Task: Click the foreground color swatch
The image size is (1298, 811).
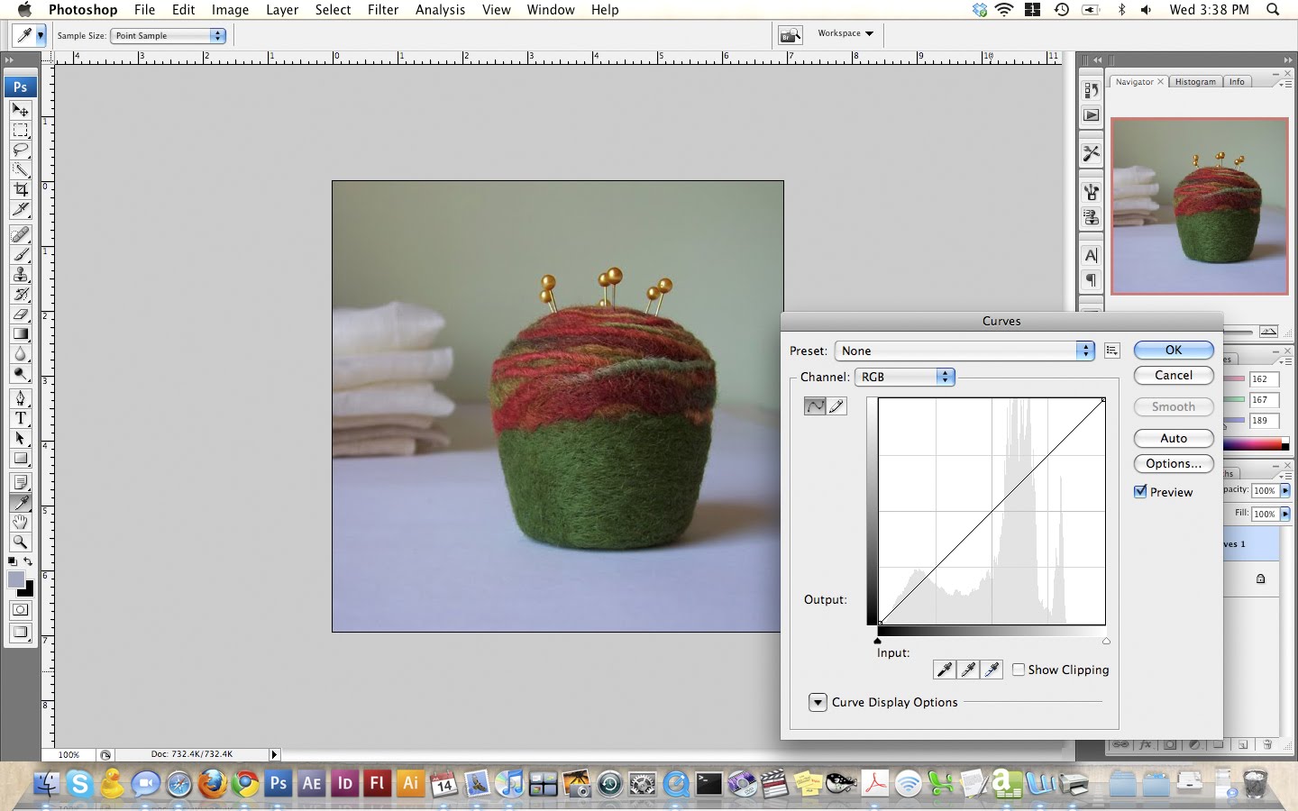Action: point(14,577)
